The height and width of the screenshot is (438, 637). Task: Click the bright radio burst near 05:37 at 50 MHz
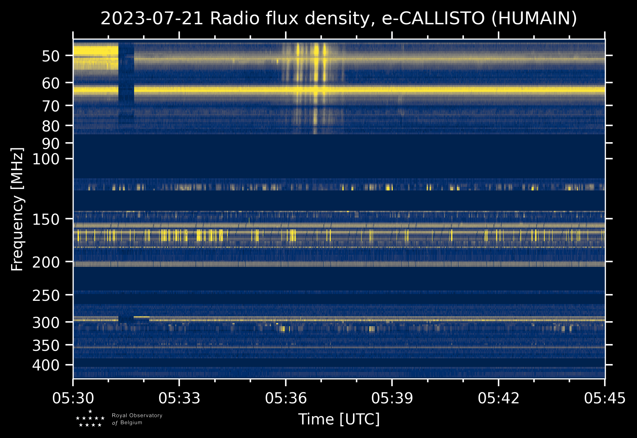point(316,54)
